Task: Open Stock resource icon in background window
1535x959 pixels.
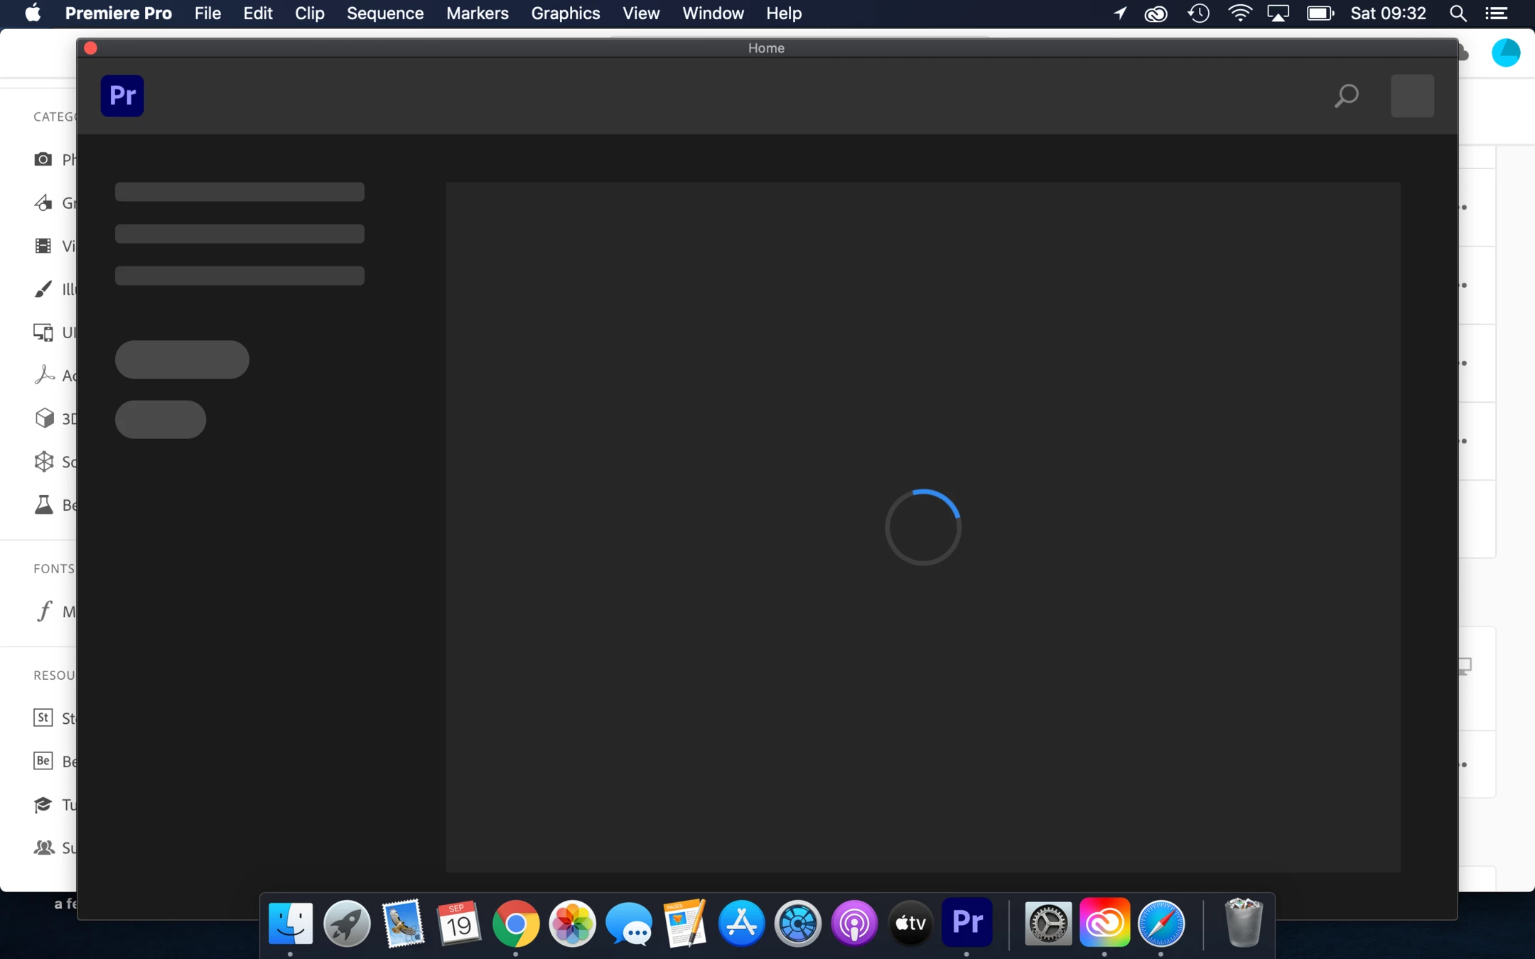Action: click(x=43, y=717)
